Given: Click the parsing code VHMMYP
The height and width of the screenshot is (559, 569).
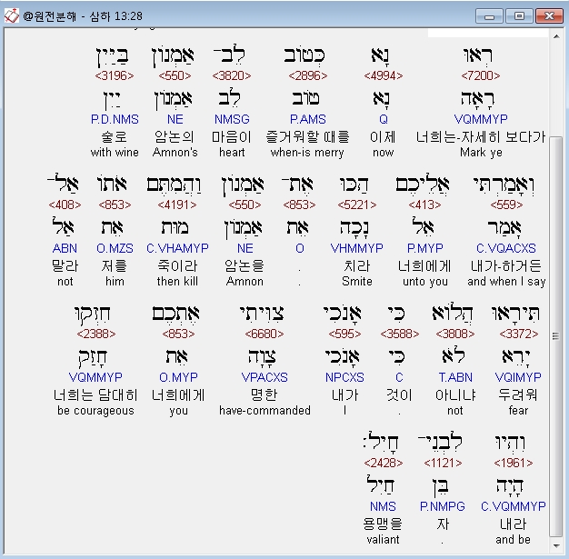Looking at the screenshot, I should tap(356, 248).
